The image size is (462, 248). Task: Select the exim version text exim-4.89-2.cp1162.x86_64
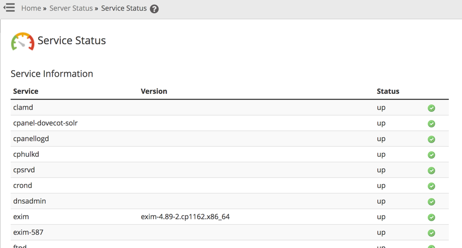click(x=185, y=217)
